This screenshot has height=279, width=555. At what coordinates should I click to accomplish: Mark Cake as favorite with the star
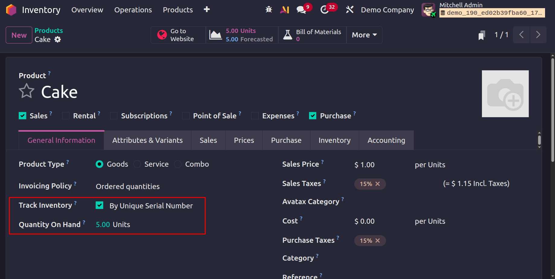point(27,91)
